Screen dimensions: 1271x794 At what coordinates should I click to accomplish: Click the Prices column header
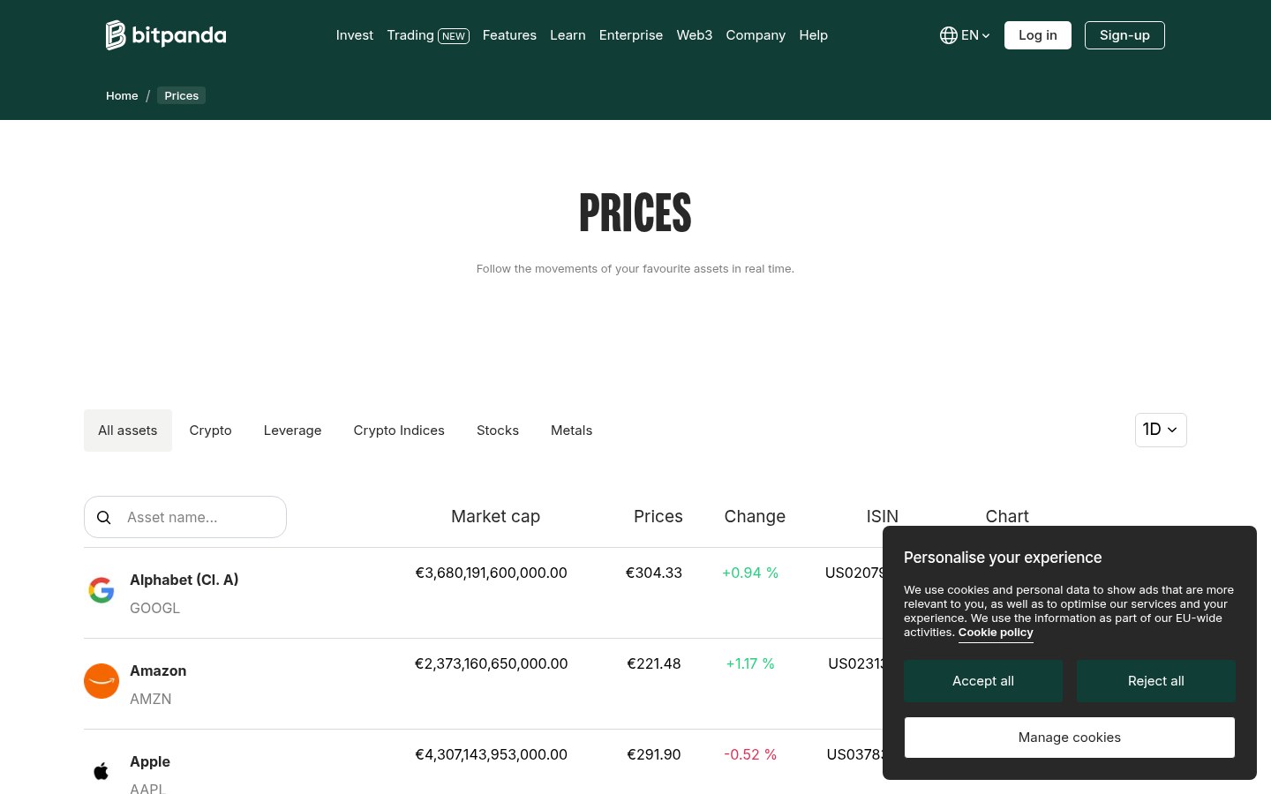click(658, 516)
